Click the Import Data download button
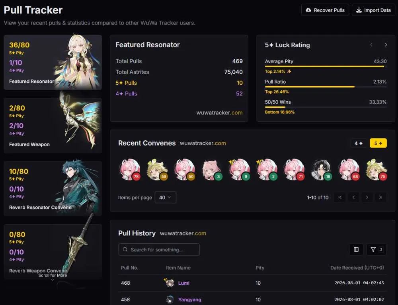398x305 pixels. click(x=373, y=10)
